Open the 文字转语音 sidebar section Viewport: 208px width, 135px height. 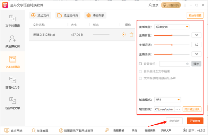click(x=12, y=21)
